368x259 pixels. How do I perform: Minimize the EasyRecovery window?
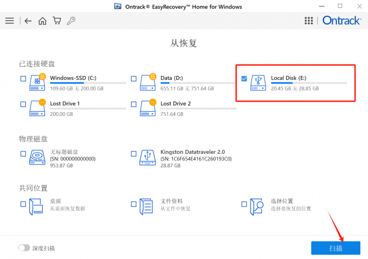(x=322, y=7)
